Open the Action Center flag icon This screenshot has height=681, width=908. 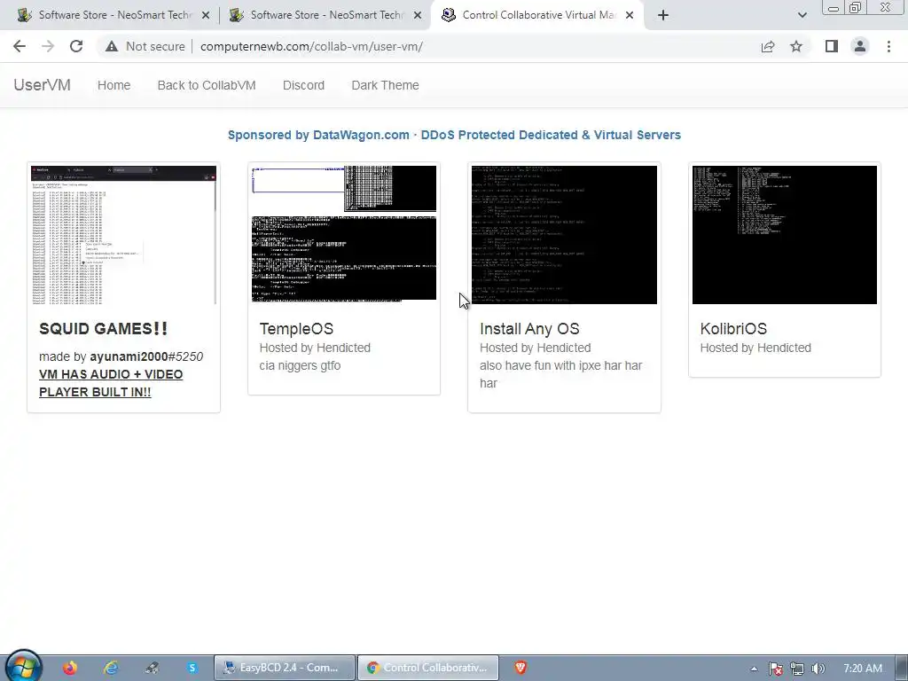776,669
